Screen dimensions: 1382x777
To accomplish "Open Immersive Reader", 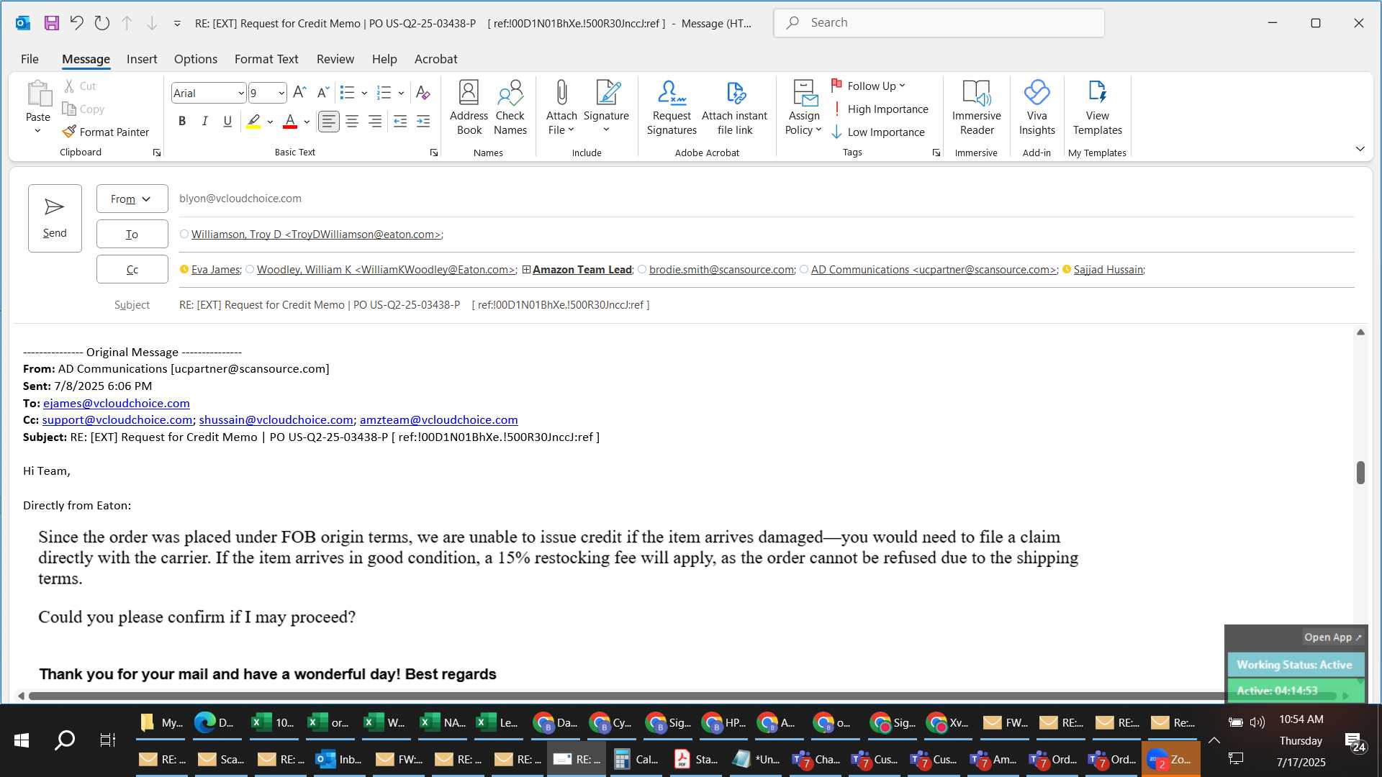I will 976,107.
